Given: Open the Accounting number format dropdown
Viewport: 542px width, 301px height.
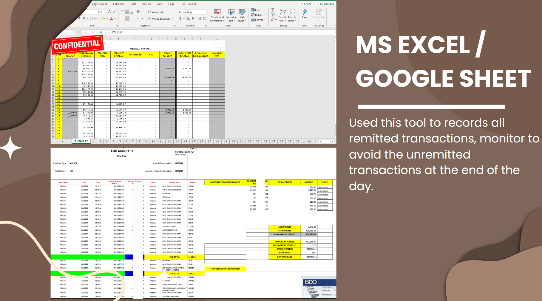Looking at the screenshot, I should pos(205,12).
